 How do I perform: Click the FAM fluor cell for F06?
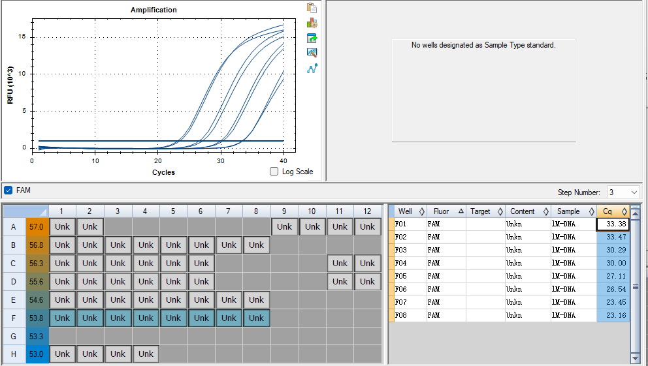(446, 289)
